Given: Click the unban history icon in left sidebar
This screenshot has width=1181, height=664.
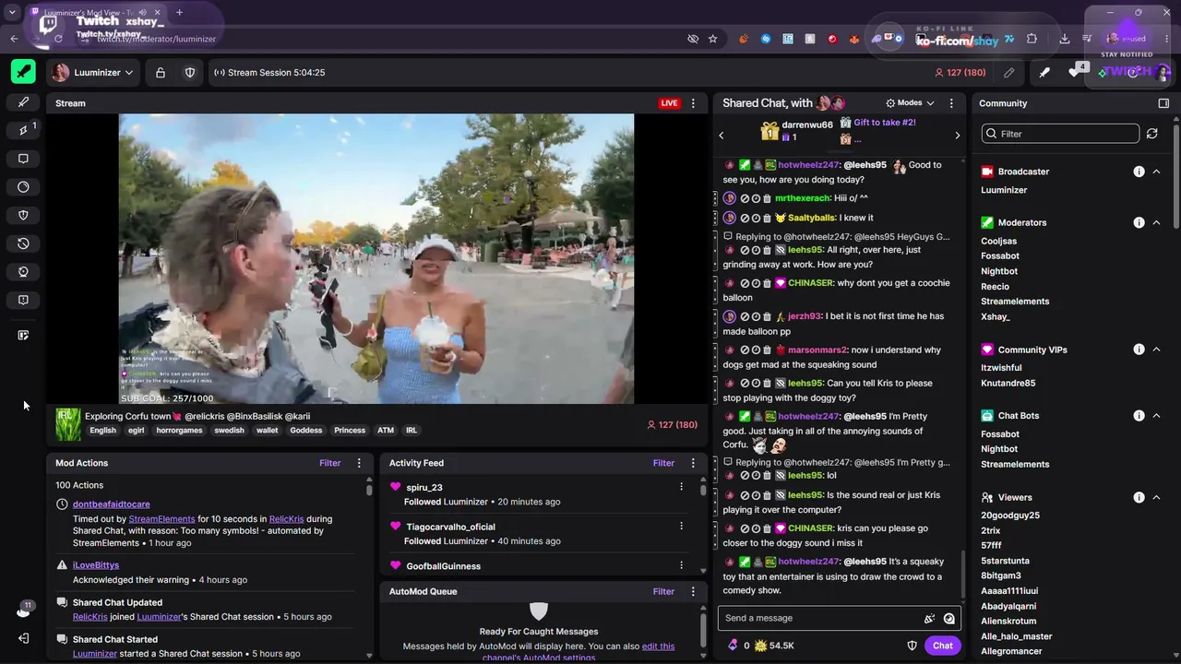Looking at the screenshot, I should 23,243.
